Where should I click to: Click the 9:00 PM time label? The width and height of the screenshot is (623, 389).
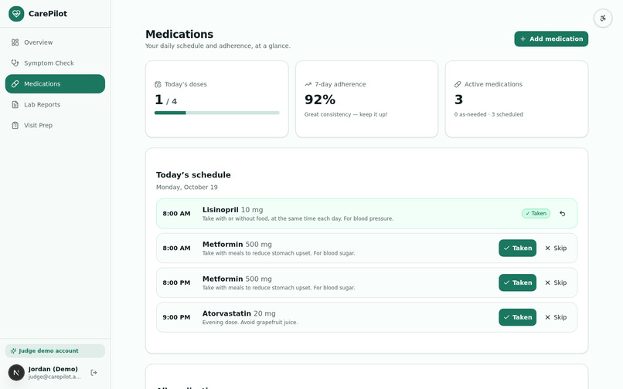click(x=176, y=317)
